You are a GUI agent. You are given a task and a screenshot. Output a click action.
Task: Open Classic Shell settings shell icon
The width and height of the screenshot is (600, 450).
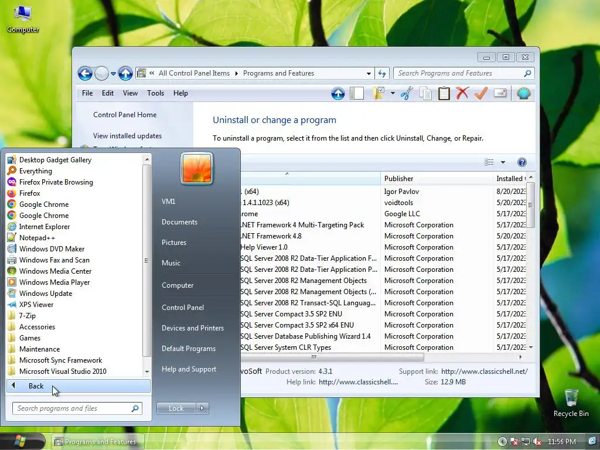(x=523, y=93)
